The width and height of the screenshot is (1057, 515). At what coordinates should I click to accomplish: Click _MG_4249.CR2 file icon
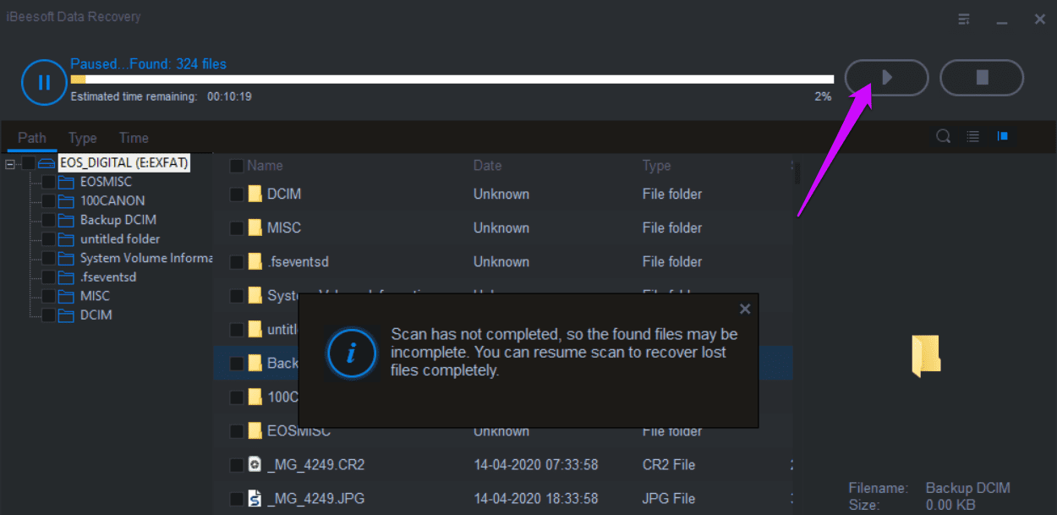(255, 464)
